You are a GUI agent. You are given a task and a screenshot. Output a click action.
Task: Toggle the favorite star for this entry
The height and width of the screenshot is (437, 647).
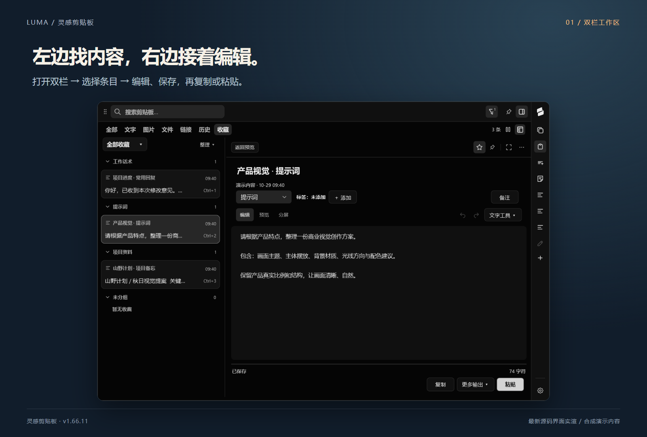point(480,147)
